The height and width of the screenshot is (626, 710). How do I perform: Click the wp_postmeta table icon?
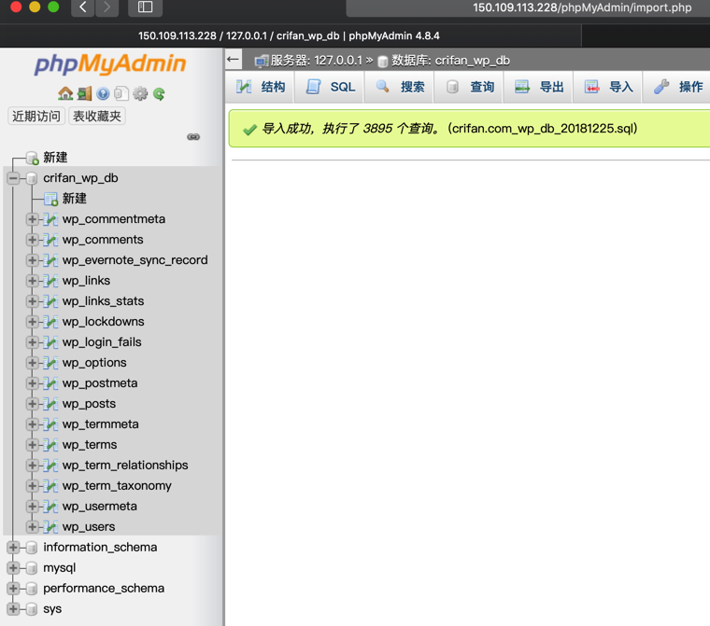(x=50, y=383)
